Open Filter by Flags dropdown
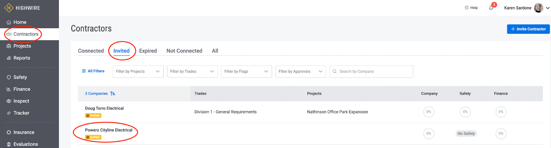551x148 pixels. tap(246, 71)
